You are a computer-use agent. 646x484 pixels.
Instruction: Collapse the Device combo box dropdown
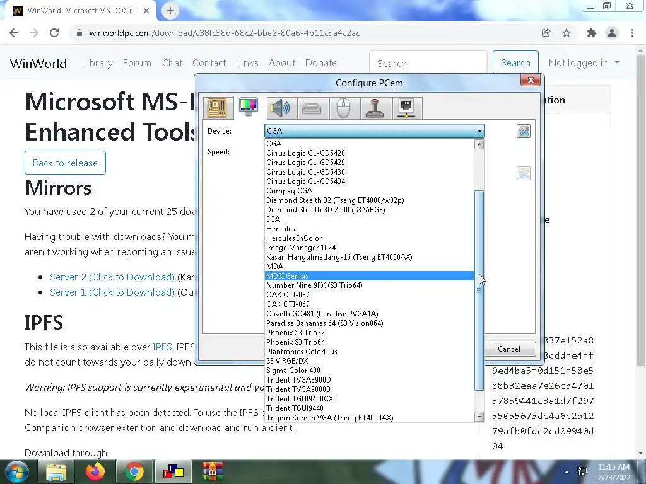[479, 131]
